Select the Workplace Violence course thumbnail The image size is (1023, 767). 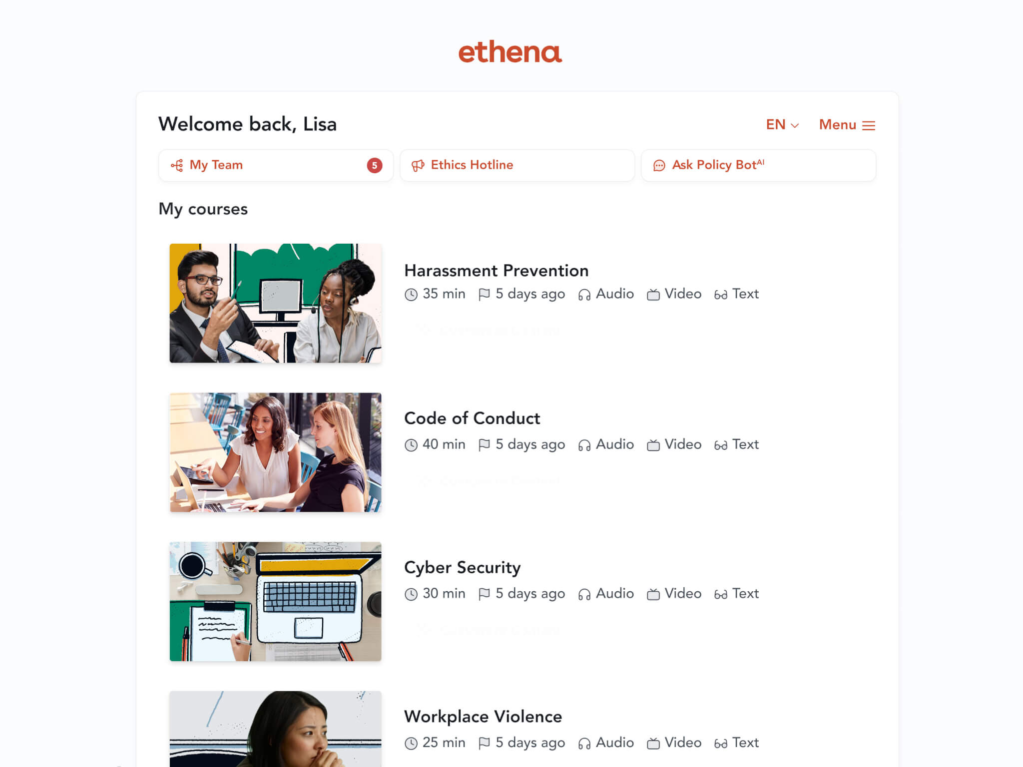tap(275, 729)
